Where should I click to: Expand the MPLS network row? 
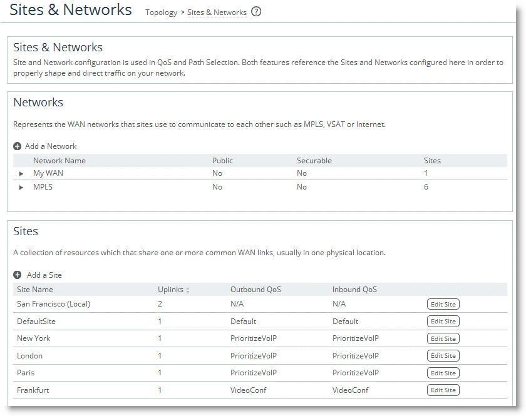point(21,188)
